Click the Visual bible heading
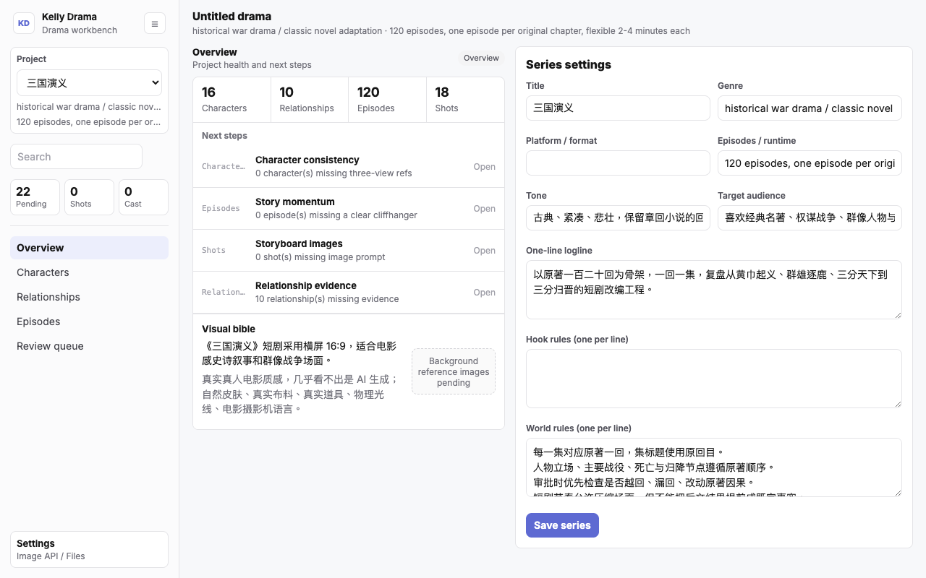This screenshot has width=926, height=578. pos(229,329)
